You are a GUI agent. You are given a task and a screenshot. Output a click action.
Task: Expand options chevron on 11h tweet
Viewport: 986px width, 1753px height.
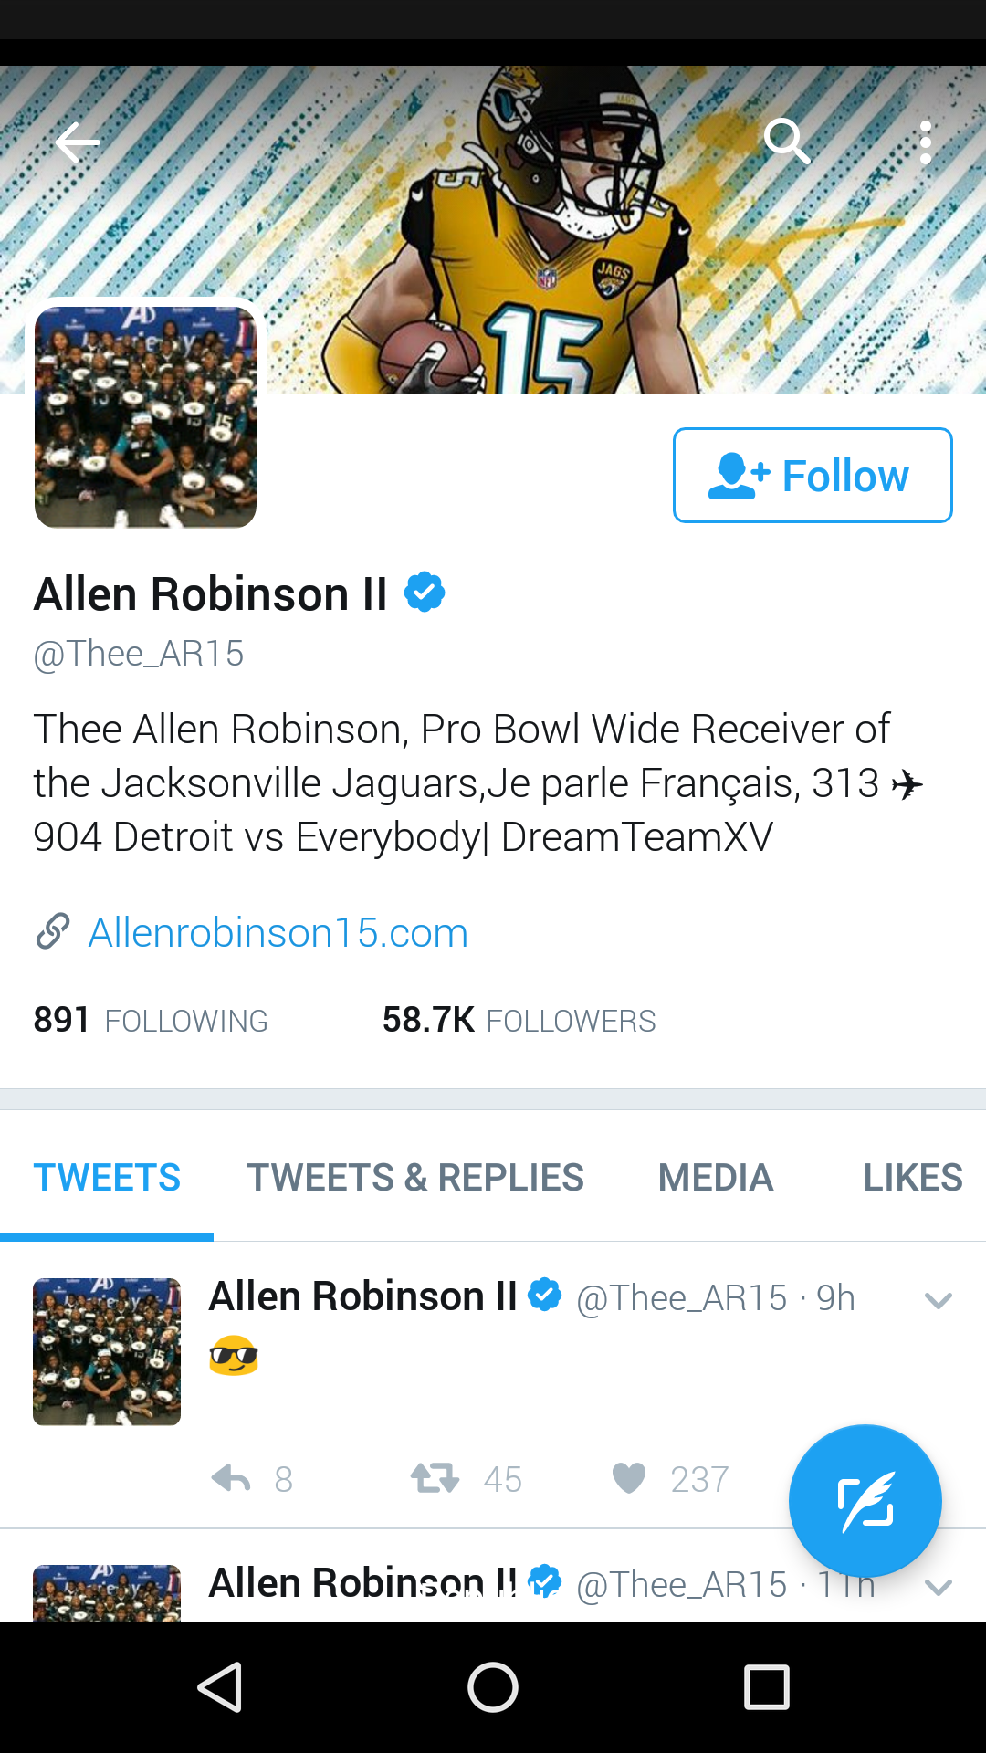939,1588
